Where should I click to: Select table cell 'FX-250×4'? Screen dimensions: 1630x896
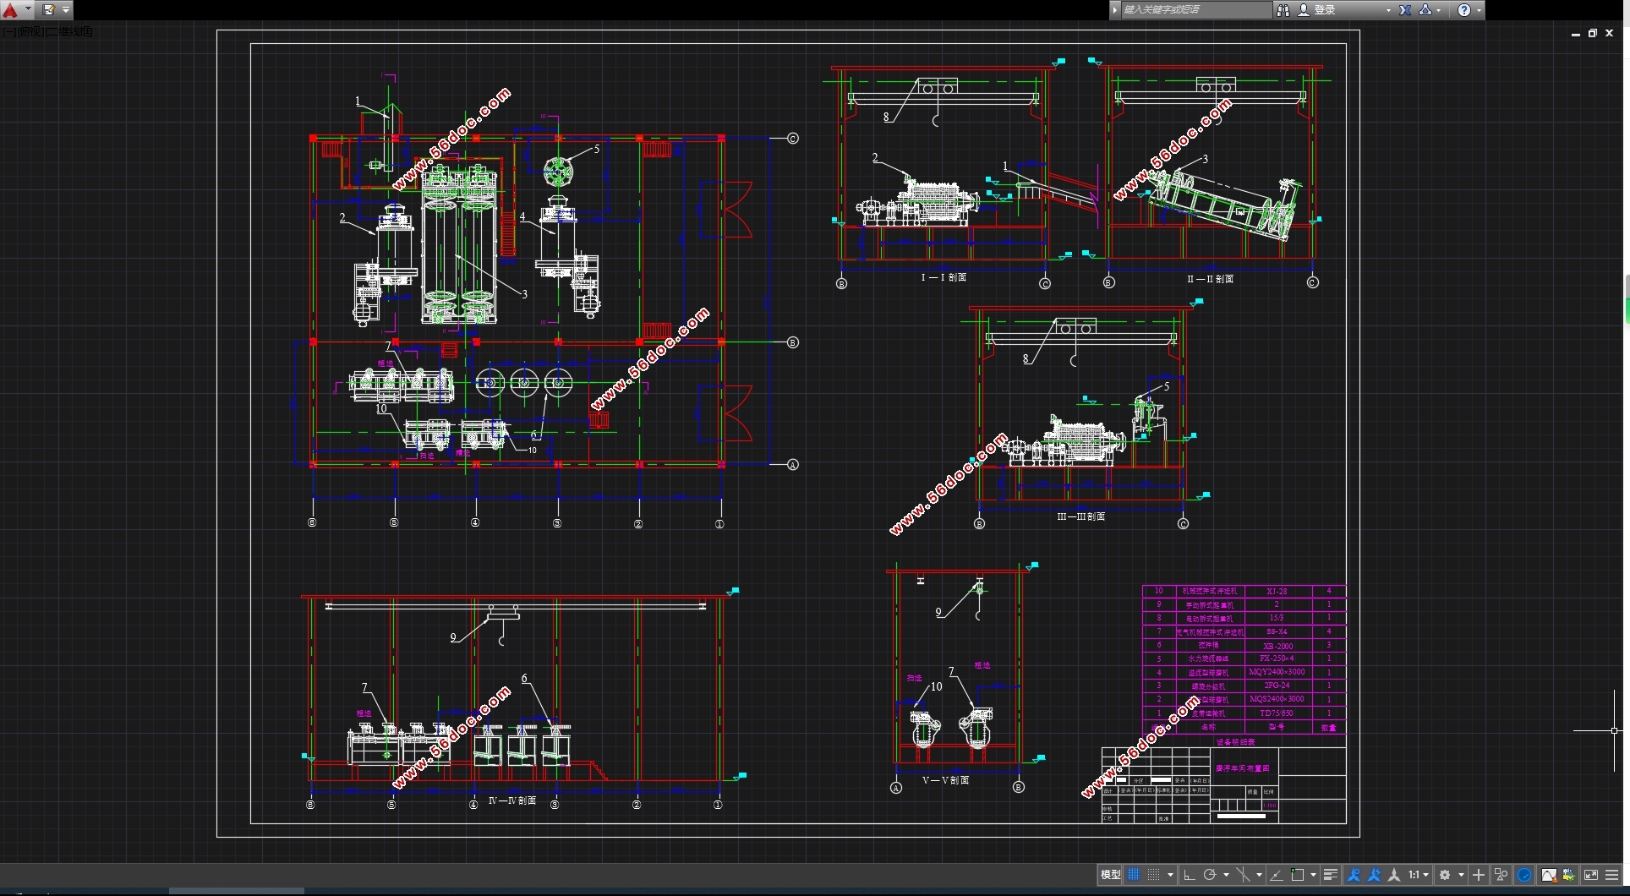point(1277,658)
